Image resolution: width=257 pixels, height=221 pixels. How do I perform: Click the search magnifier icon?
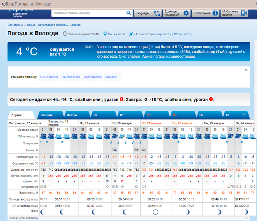[x=128, y=13]
